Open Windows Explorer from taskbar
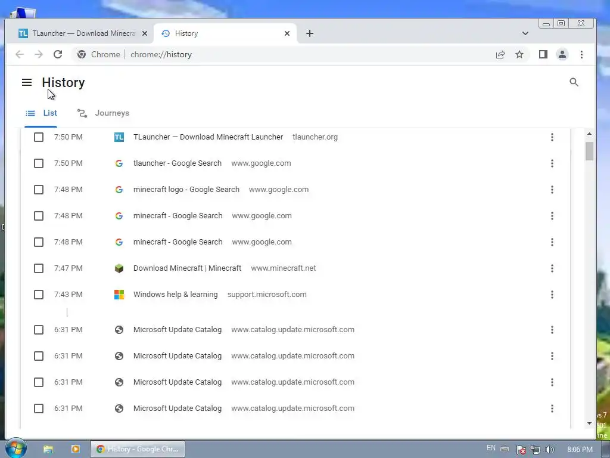This screenshot has height=458, width=610. [x=48, y=449]
